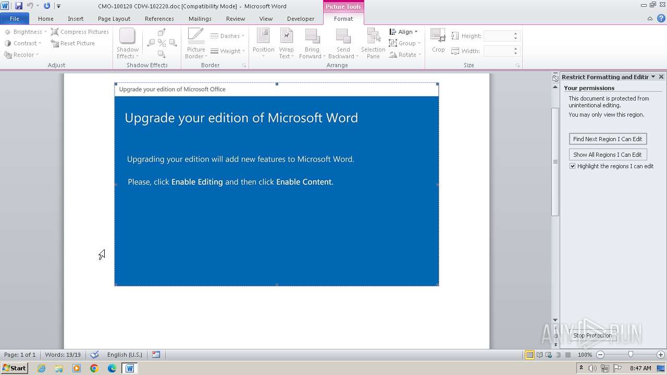Click the Save icon in quick access toolbar

(x=19, y=6)
